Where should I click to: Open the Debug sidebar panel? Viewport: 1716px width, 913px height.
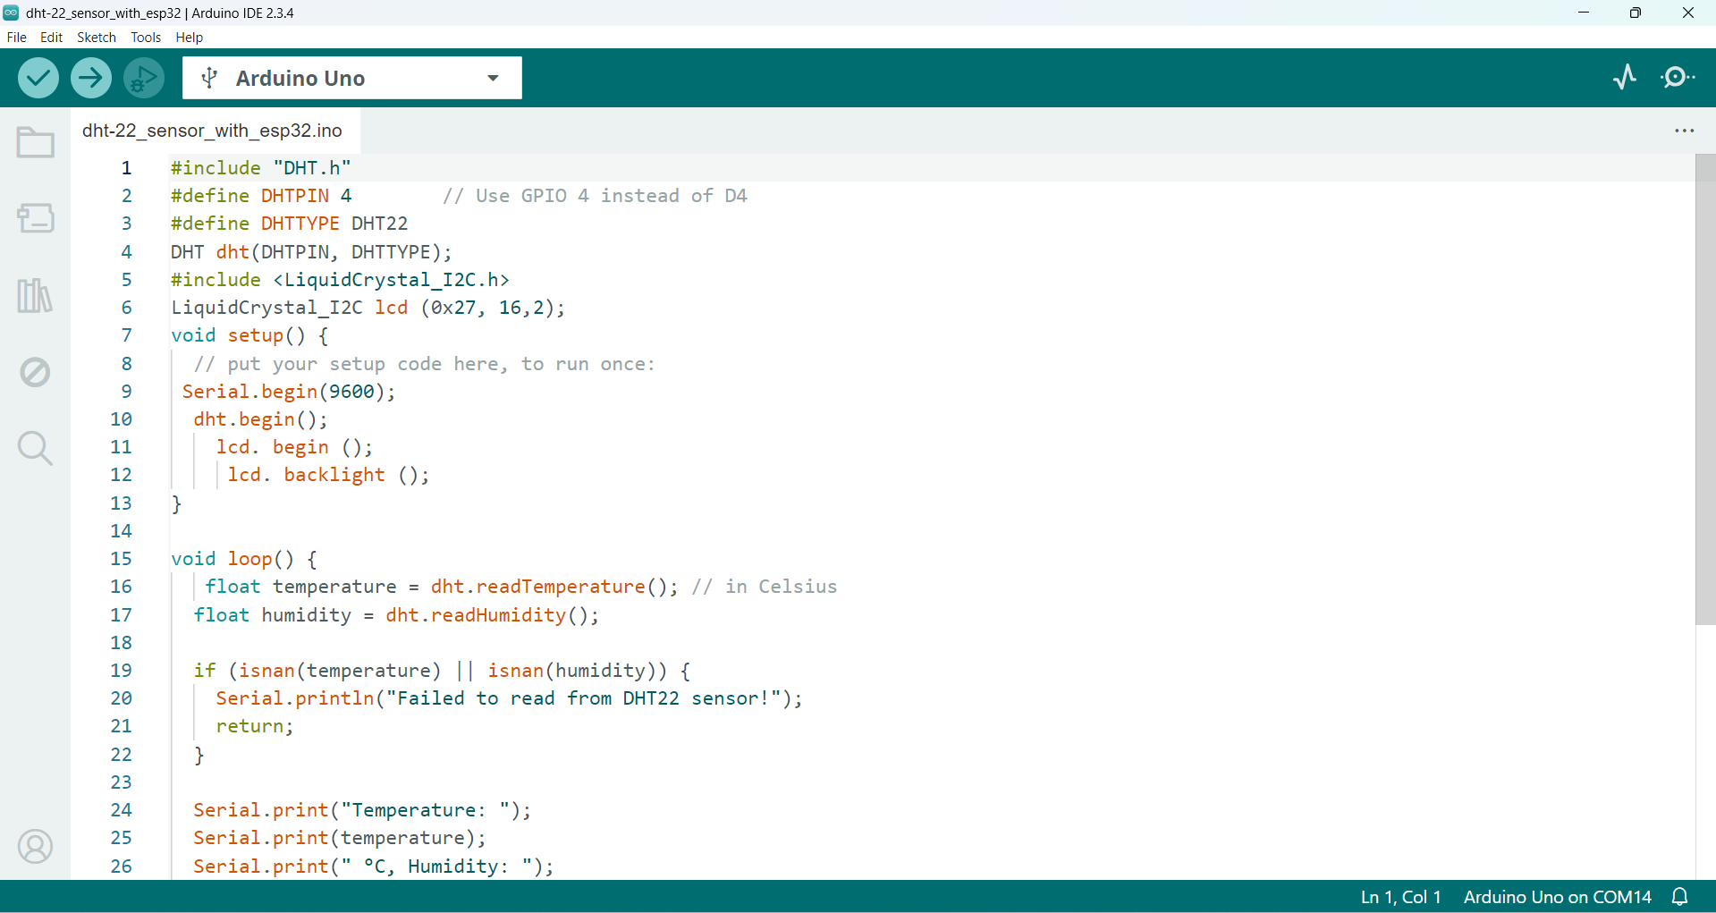click(36, 372)
